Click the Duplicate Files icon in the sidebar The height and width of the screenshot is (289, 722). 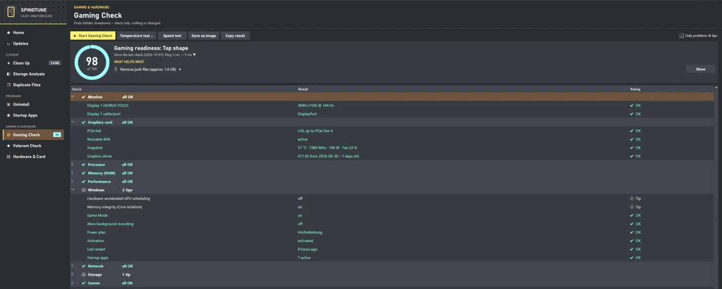click(x=8, y=85)
